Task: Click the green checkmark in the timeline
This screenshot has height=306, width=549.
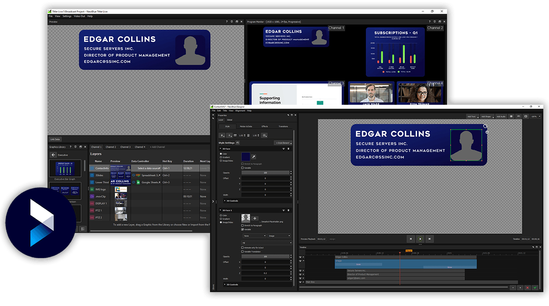Action: (x=535, y=287)
